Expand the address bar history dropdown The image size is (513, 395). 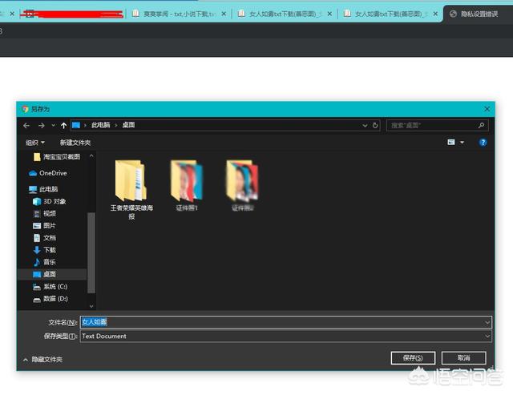coord(365,126)
